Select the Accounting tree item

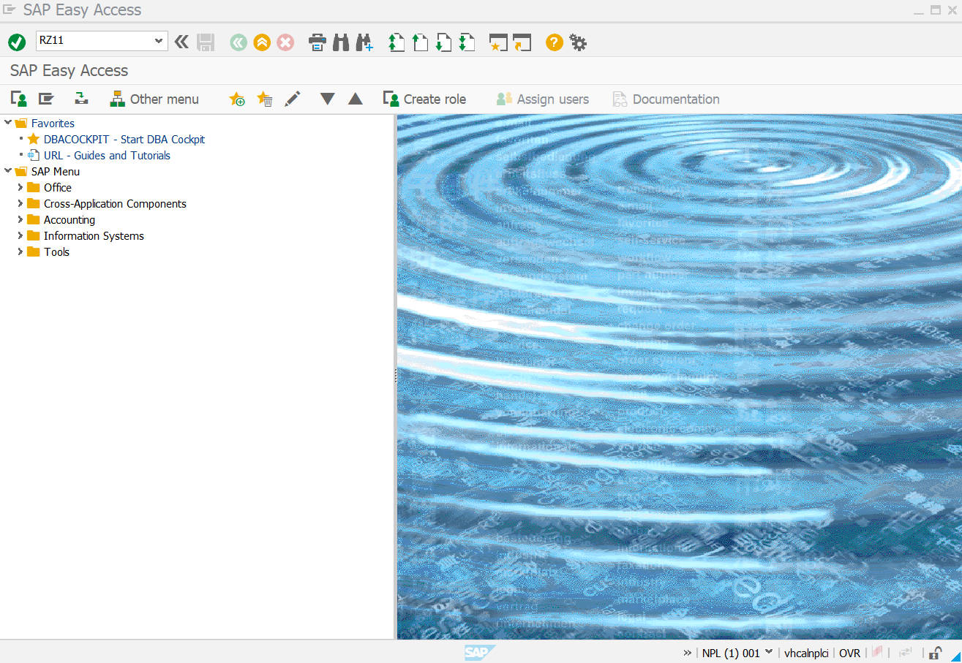(69, 219)
